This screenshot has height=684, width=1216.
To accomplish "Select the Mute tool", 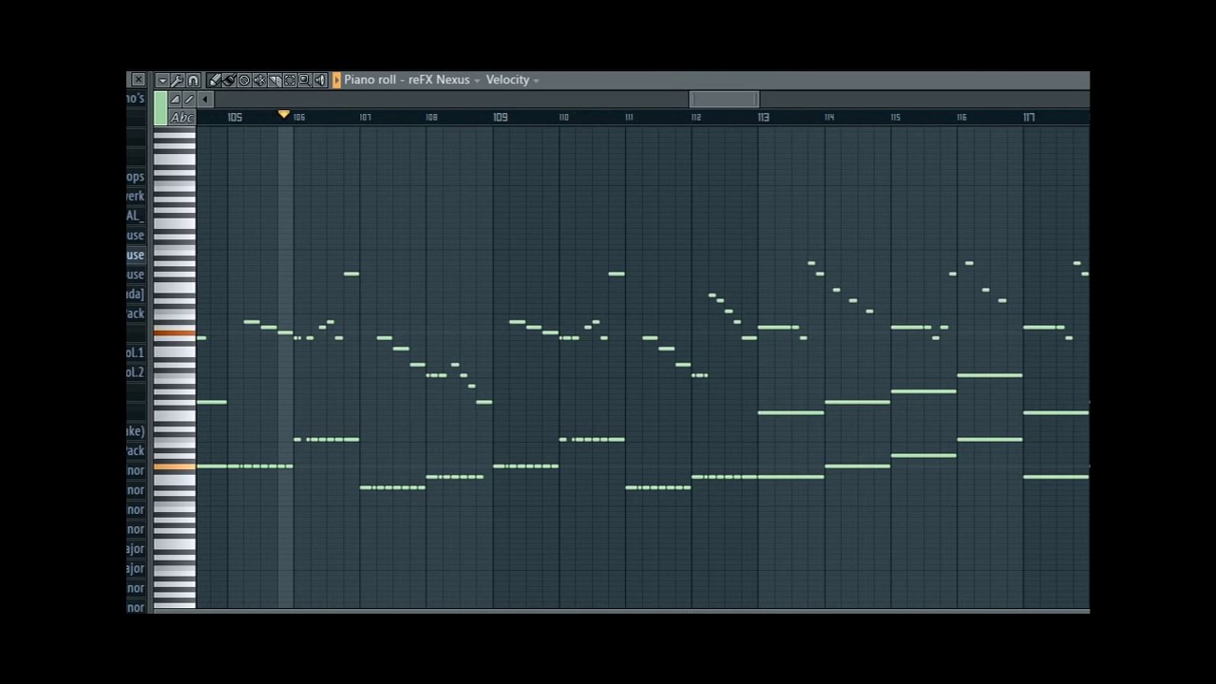I will pyautogui.click(x=259, y=81).
